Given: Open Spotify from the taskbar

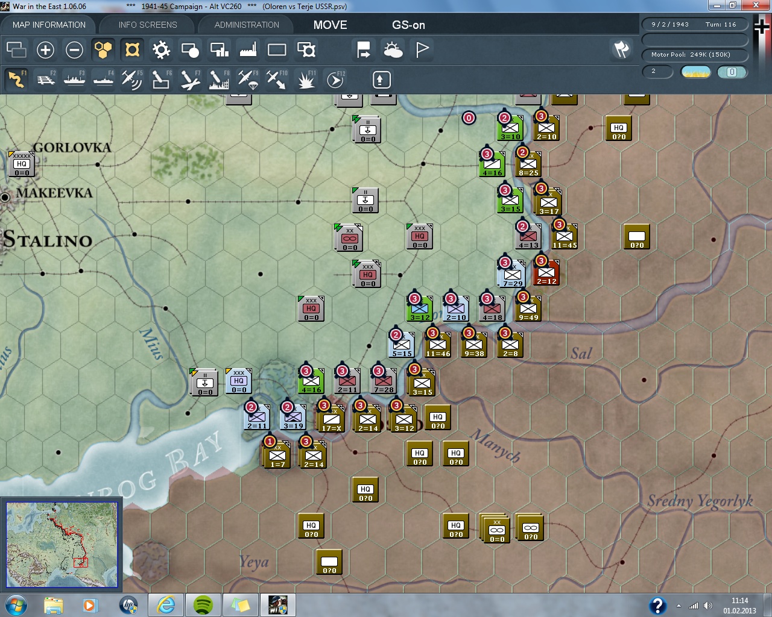Looking at the screenshot, I should pos(203,605).
